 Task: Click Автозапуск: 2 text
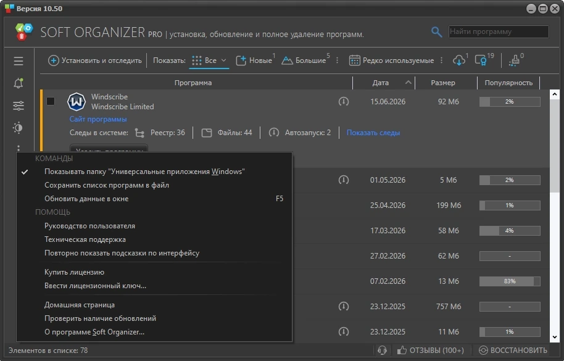[308, 133]
